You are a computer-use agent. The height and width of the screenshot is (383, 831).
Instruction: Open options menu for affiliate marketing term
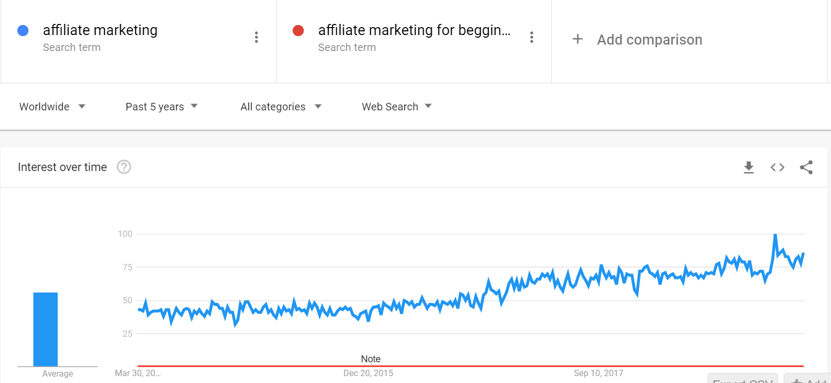pyautogui.click(x=256, y=37)
